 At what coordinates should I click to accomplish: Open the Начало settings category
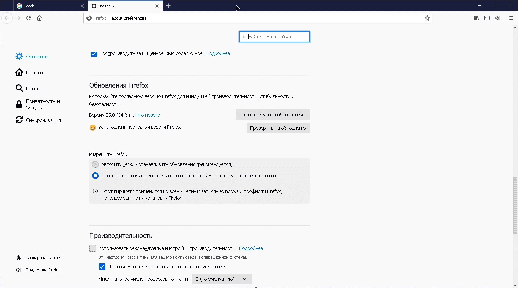click(x=29, y=72)
